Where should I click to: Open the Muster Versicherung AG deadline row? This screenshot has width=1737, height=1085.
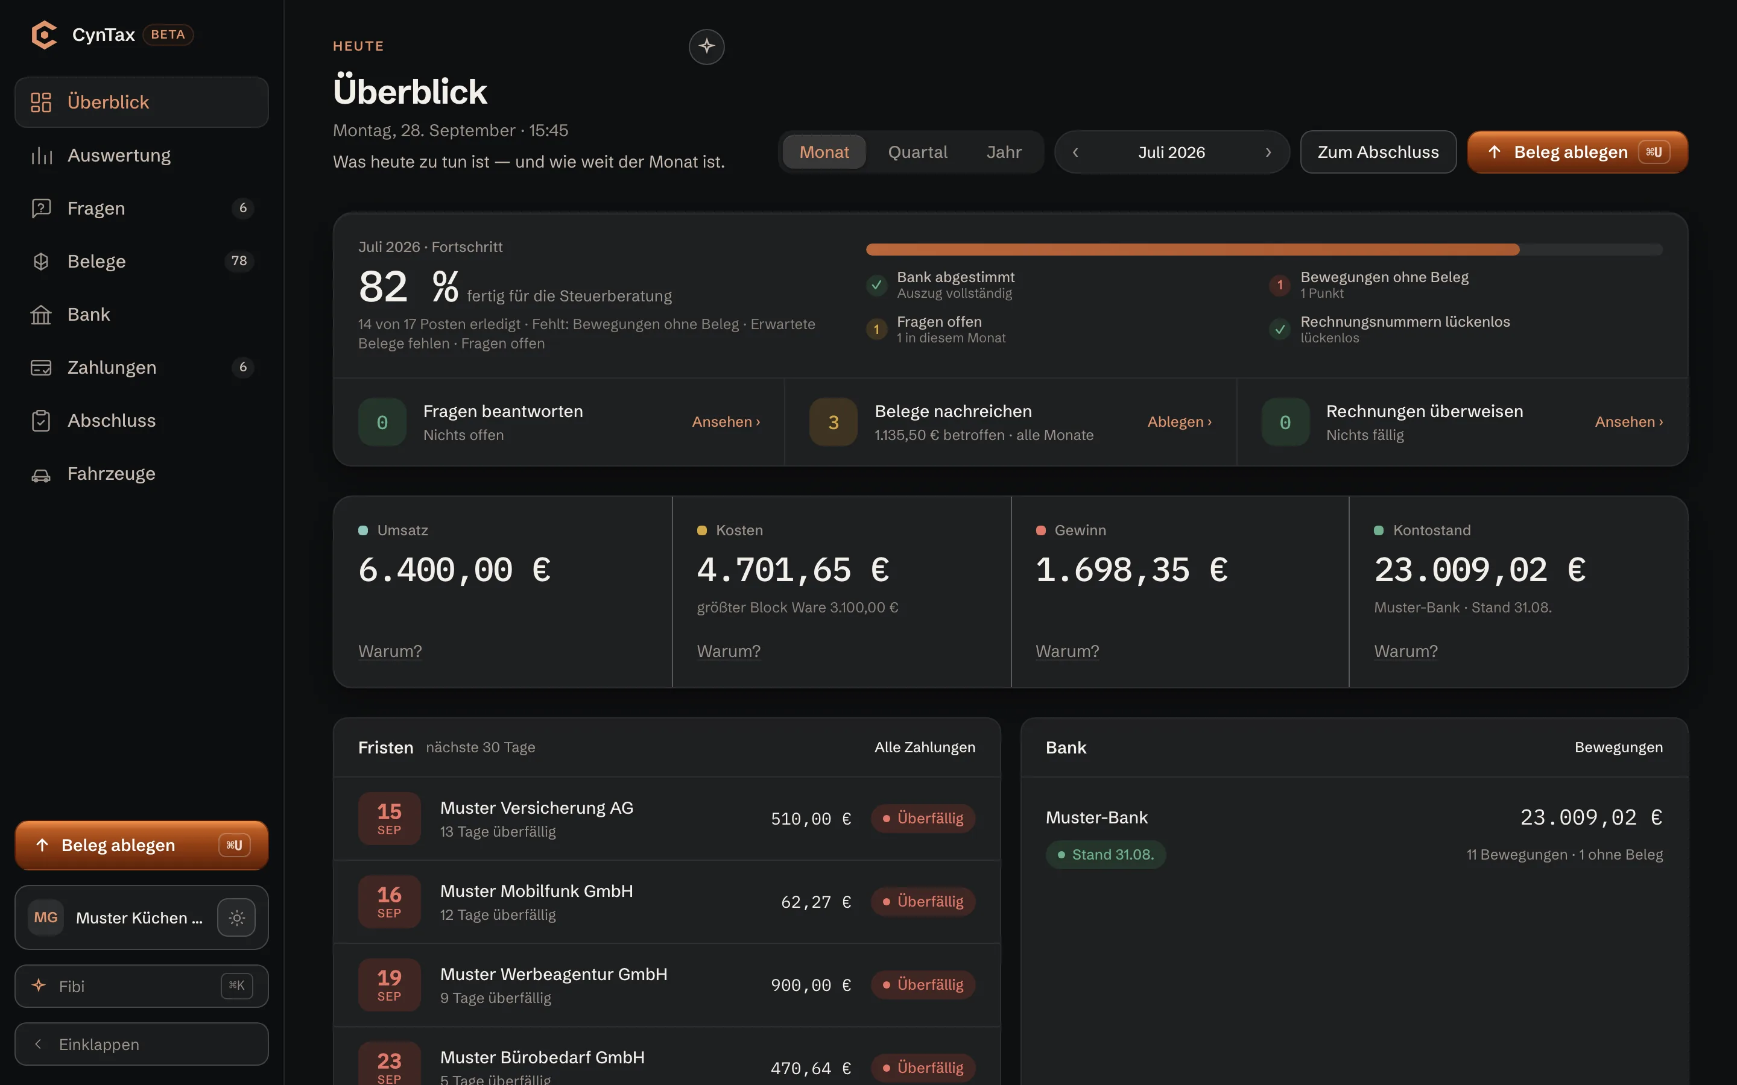667,819
